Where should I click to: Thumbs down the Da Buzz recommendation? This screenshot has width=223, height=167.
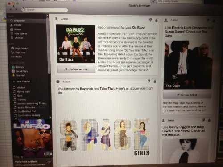point(150,20)
